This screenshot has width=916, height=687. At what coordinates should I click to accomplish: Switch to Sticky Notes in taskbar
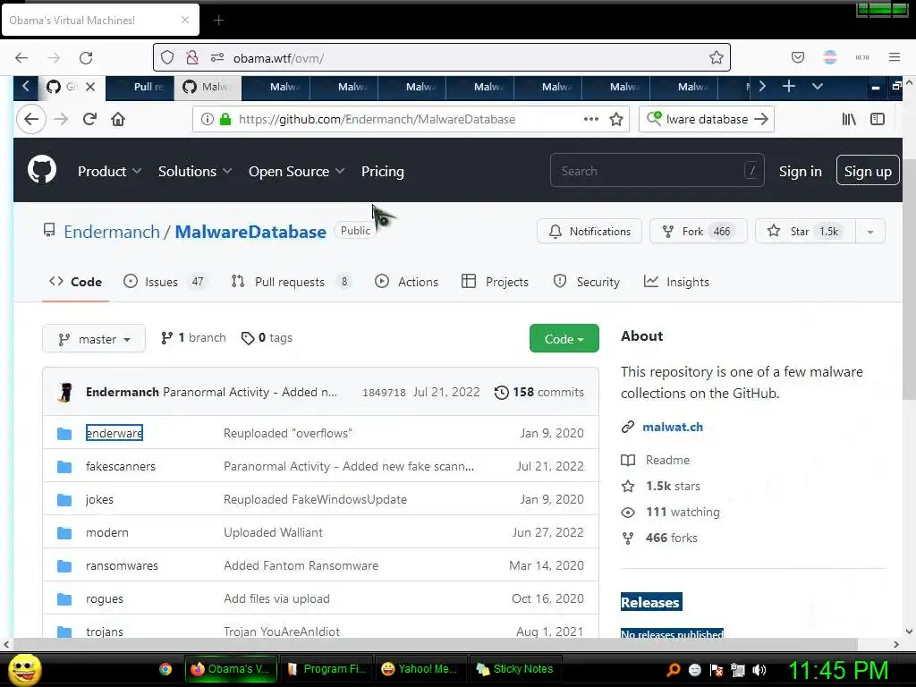point(514,669)
